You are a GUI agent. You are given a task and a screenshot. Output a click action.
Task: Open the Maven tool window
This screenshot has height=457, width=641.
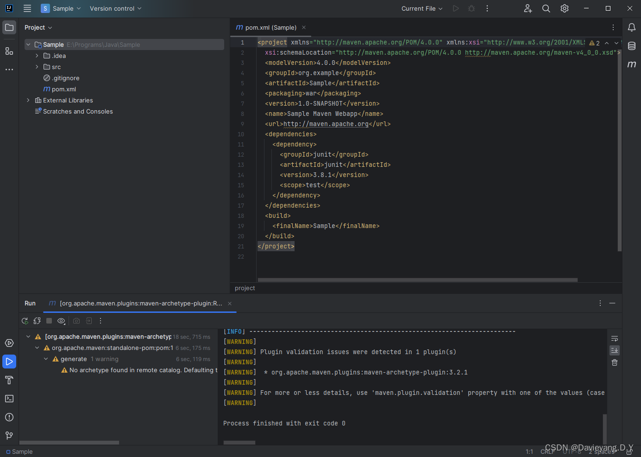tap(632, 64)
